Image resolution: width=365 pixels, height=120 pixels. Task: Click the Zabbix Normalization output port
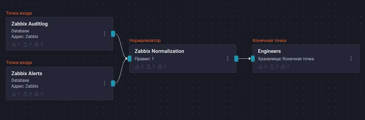click(x=236, y=59)
